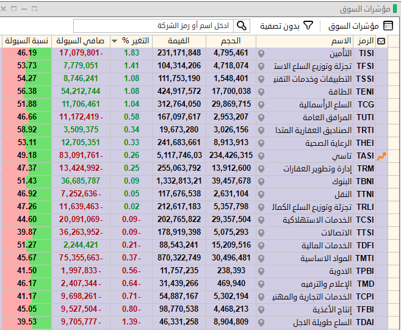Viewport: 401px width, 330px height.
Task: Click the envelope icon in header row
Action: click(x=381, y=41)
